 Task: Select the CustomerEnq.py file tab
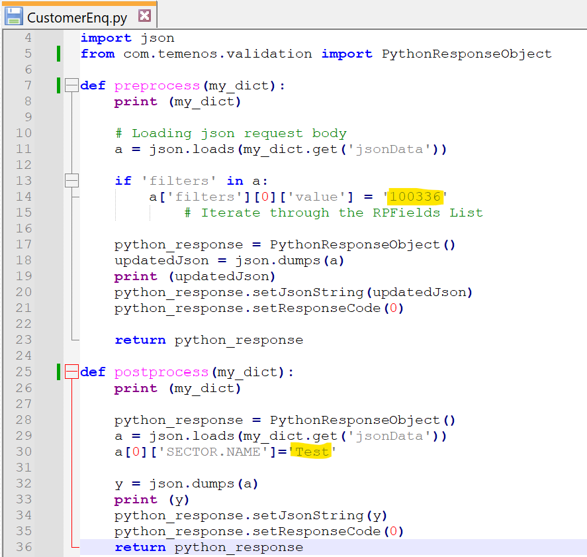pos(77,17)
